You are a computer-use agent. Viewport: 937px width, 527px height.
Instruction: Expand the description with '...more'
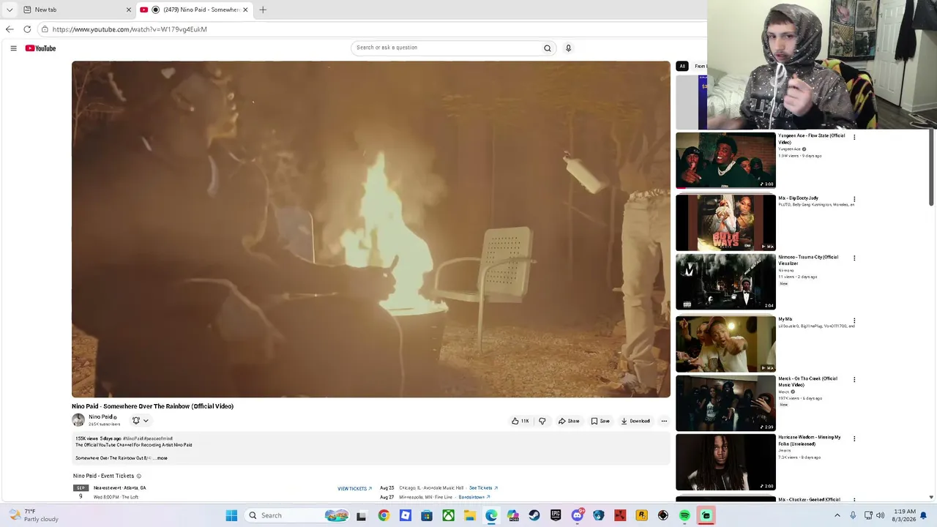click(x=162, y=458)
